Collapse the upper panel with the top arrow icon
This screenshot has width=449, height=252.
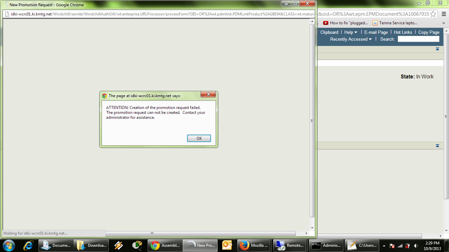pyautogui.click(x=437, y=49)
